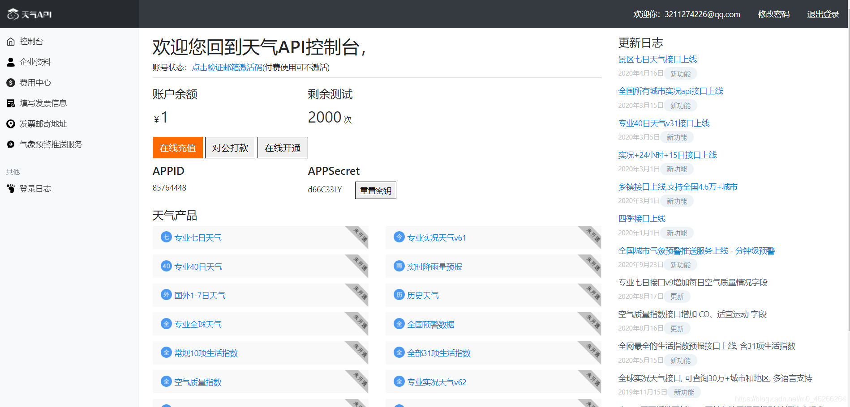Click the 历 icon of 历史天气
The image size is (850, 407).
coord(399,295)
